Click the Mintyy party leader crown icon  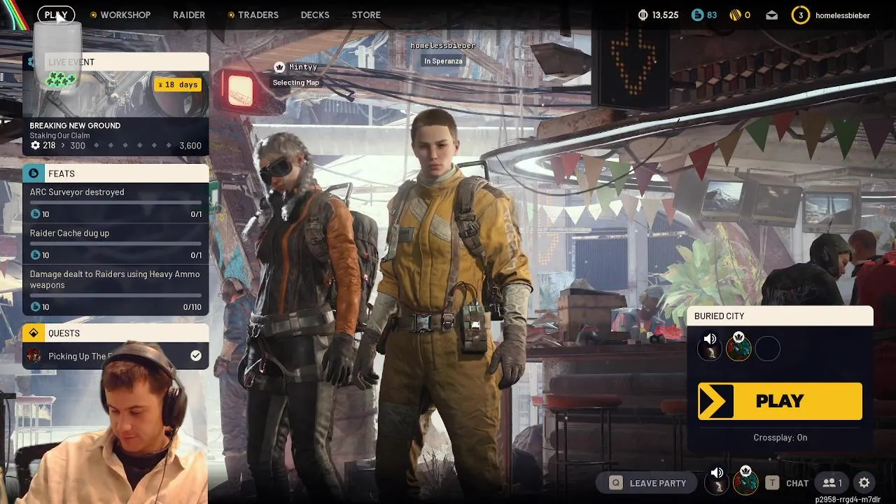(279, 67)
